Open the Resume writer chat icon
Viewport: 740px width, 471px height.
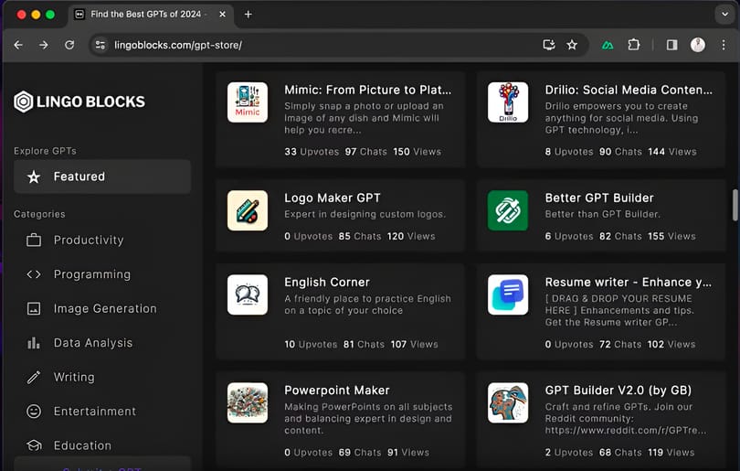(x=508, y=294)
